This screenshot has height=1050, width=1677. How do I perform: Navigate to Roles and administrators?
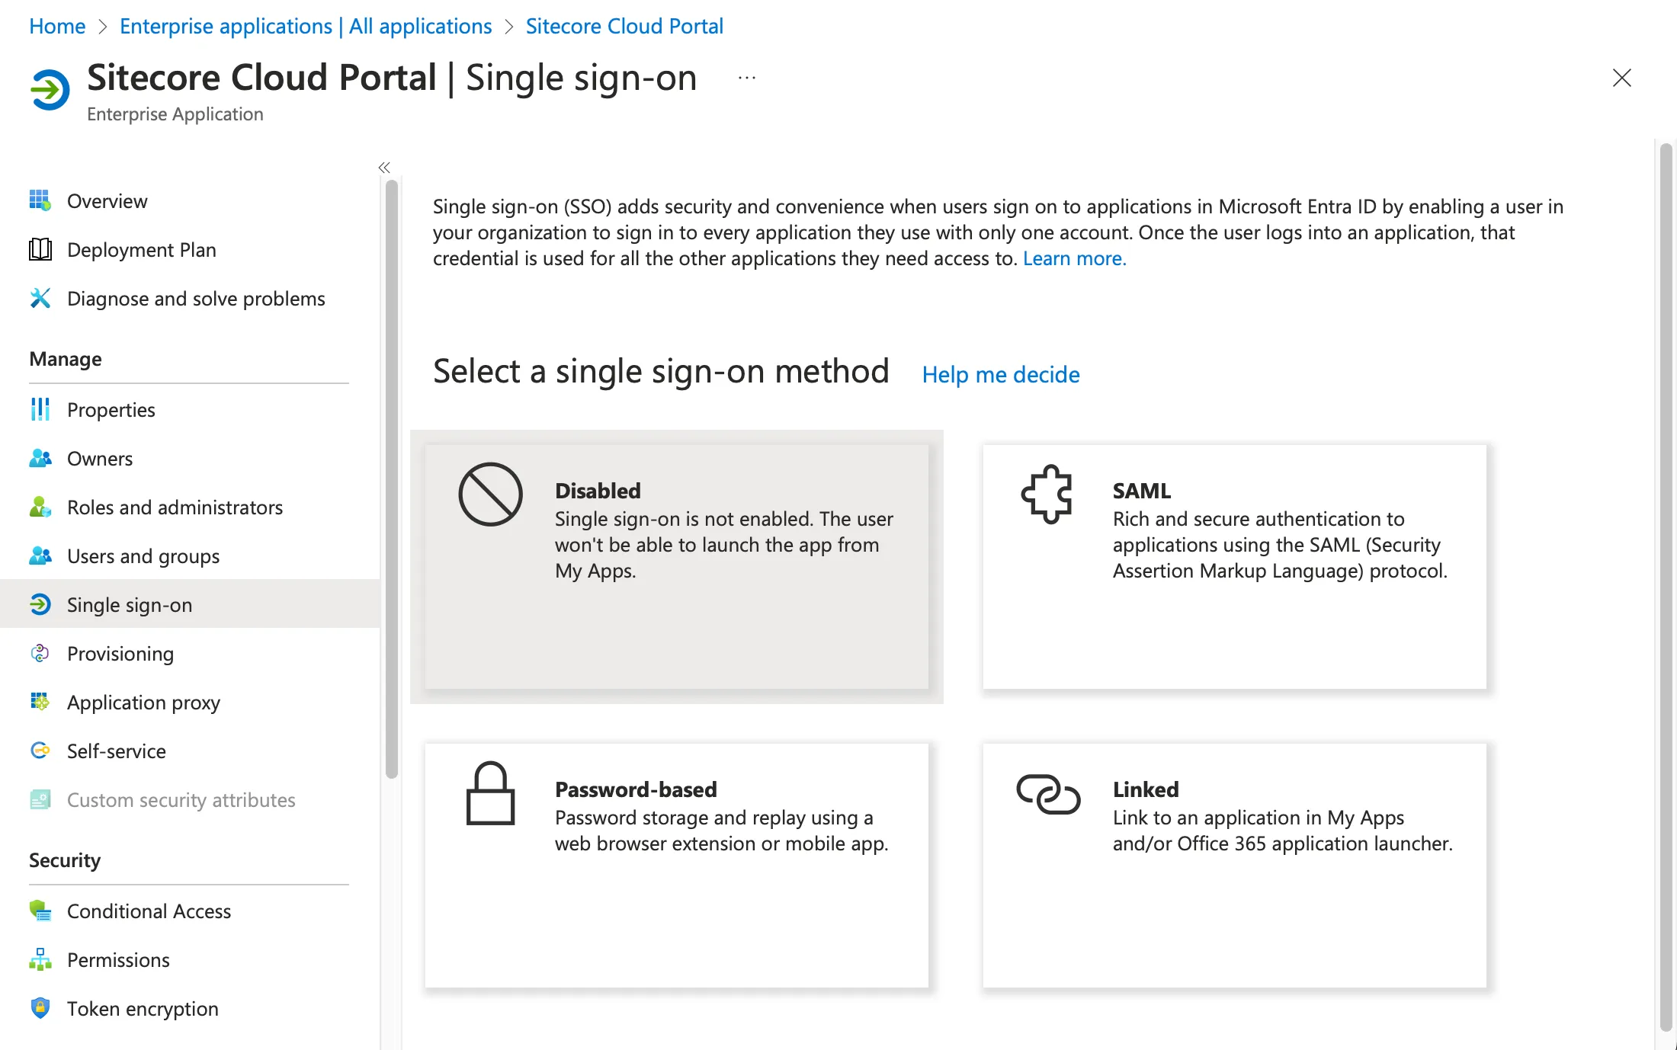175,507
